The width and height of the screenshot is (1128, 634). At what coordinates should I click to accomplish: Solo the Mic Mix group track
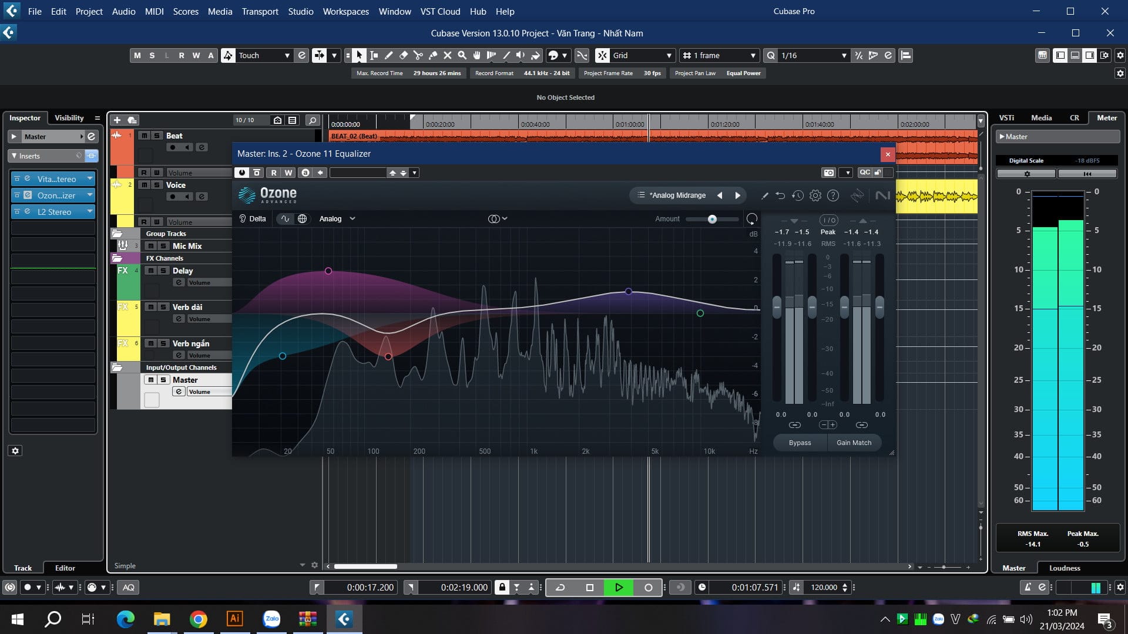click(163, 246)
